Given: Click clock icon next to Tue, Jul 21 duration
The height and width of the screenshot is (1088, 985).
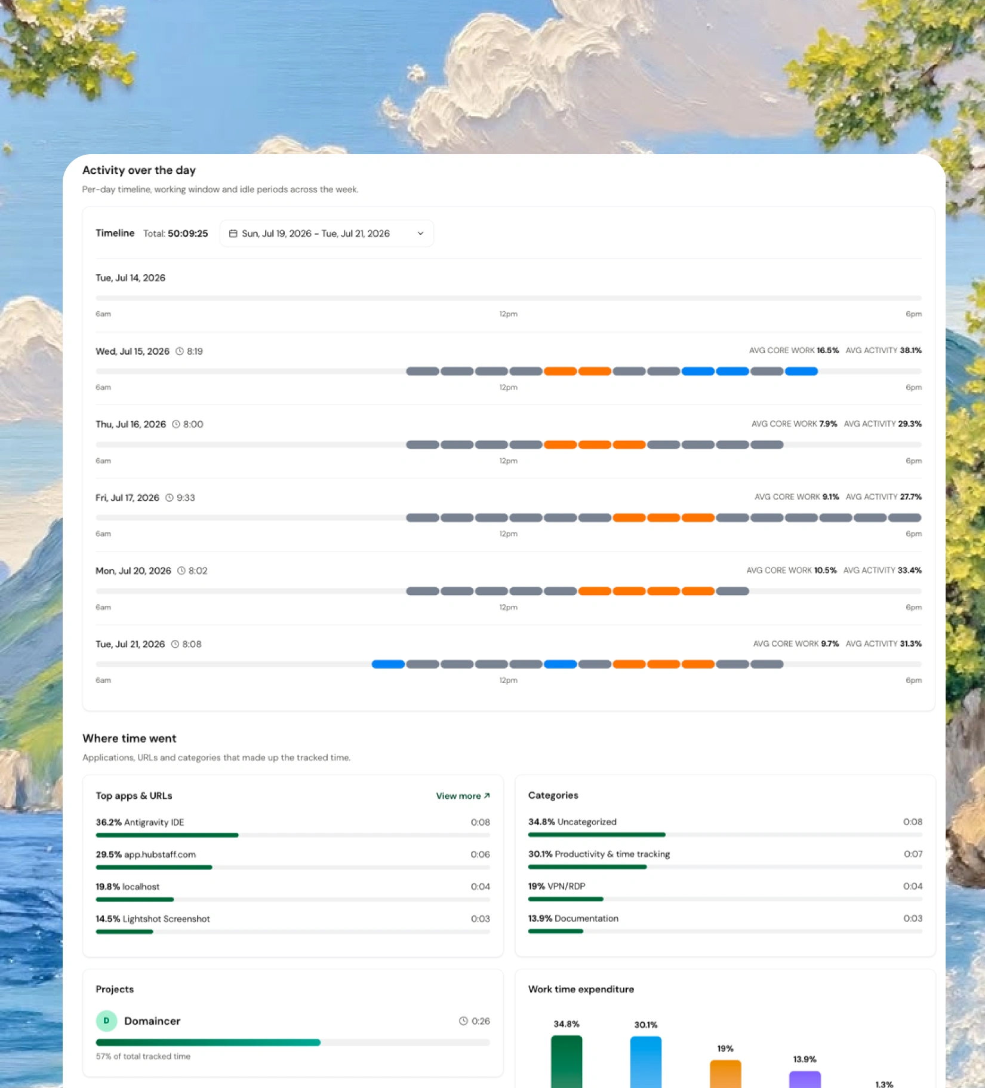Looking at the screenshot, I should click(x=176, y=644).
